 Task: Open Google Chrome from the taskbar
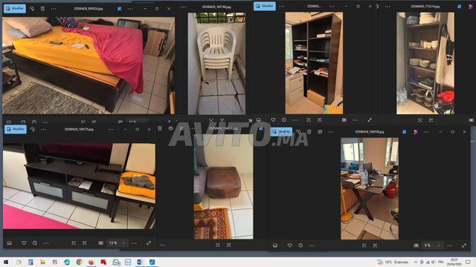(80, 262)
